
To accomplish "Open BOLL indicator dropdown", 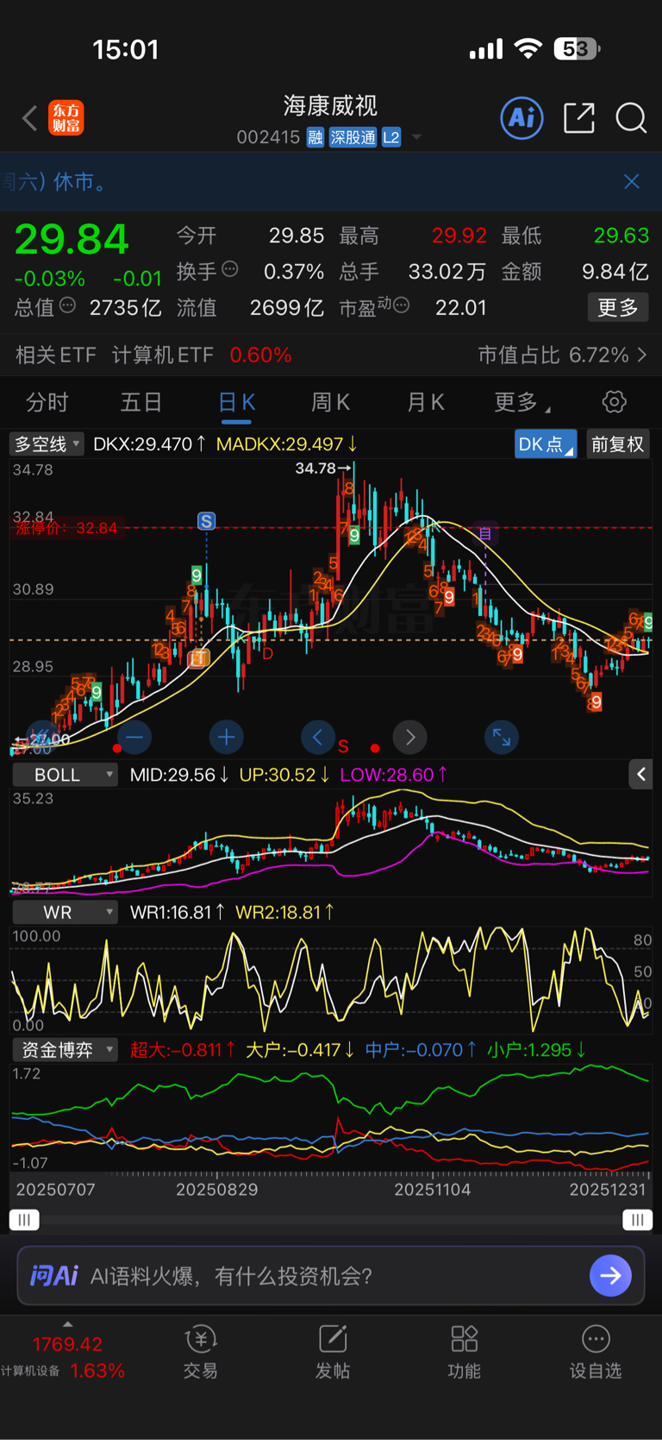I will click(65, 775).
